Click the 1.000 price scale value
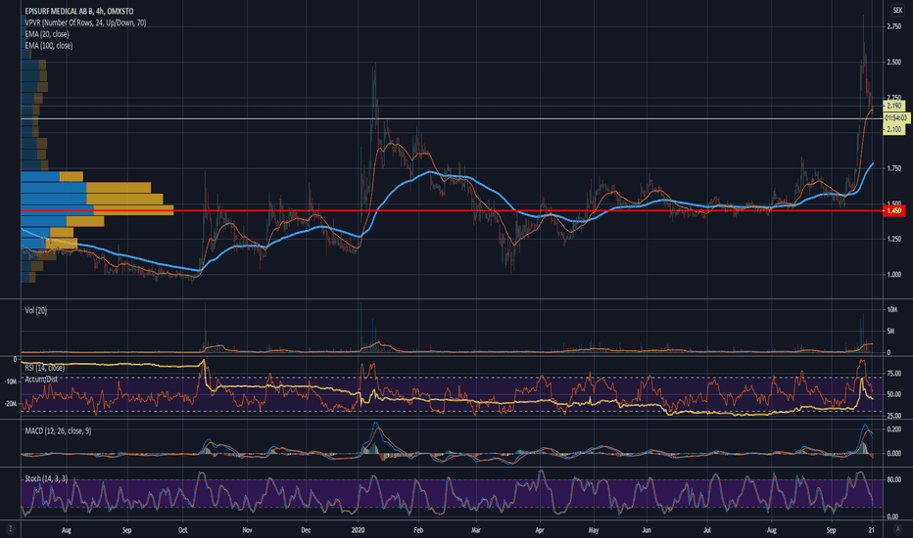The height and width of the screenshot is (538, 913). [x=894, y=275]
